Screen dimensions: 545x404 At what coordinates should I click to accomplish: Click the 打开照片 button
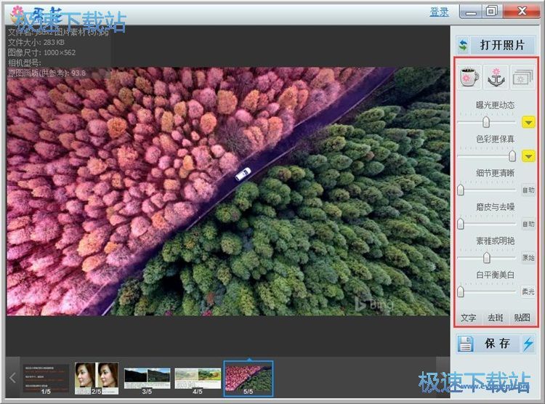pyautogui.click(x=502, y=45)
